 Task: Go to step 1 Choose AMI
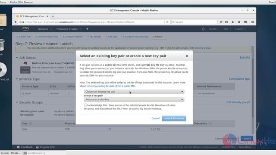(24, 37)
